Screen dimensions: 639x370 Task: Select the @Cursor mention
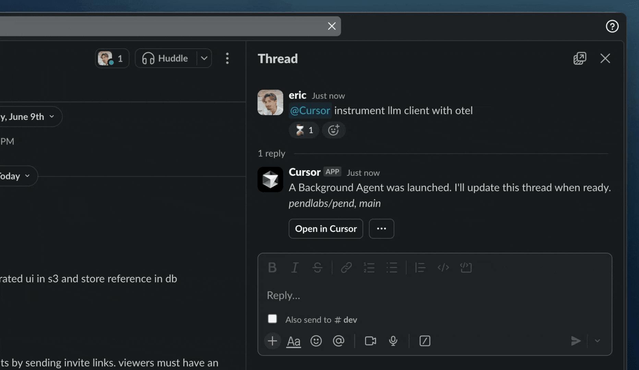tap(310, 110)
